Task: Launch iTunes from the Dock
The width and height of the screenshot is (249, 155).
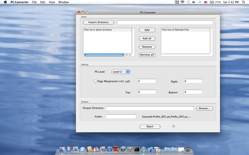Action: (x=110, y=149)
